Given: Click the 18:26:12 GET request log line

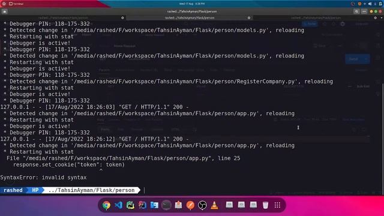Looking at the screenshot, I should [95, 139].
